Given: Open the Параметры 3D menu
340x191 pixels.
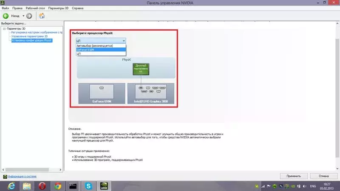Looking at the screenshot, I should point(58,8).
